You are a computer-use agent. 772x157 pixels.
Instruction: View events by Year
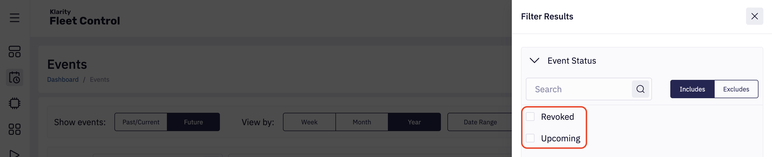pyautogui.click(x=414, y=122)
